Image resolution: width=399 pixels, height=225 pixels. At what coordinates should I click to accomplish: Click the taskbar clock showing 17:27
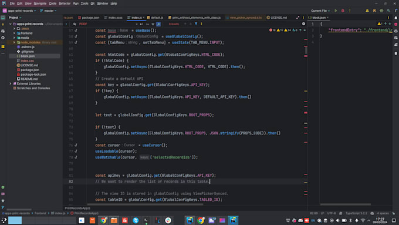pos(380,220)
